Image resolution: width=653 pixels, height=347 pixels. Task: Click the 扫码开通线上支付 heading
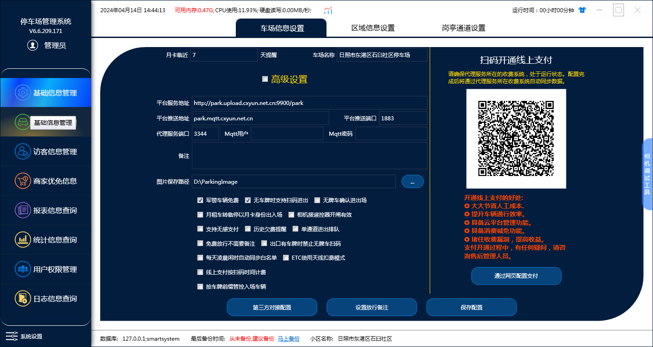click(516, 60)
